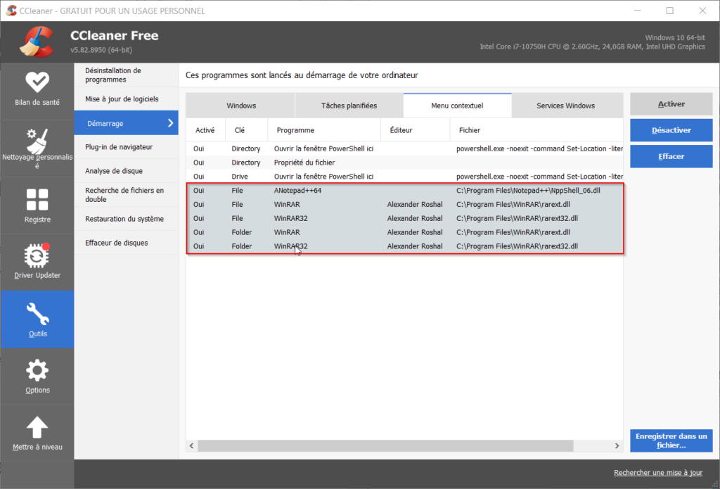Open Nettoyage personnalisé broom icon
Screen dimensions: 720x489
(37, 141)
